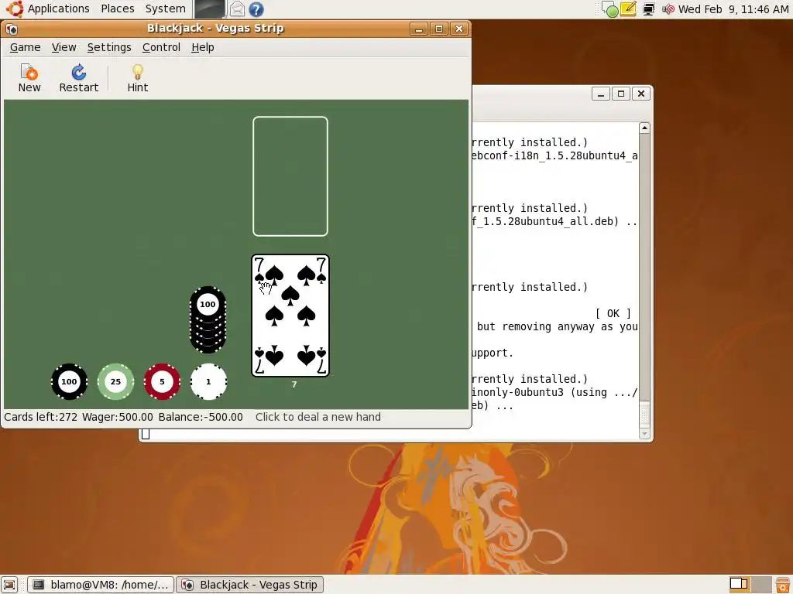Viewport: 793px width, 594px height.
Task: Select the red 5 chip
Action: [x=163, y=382]
